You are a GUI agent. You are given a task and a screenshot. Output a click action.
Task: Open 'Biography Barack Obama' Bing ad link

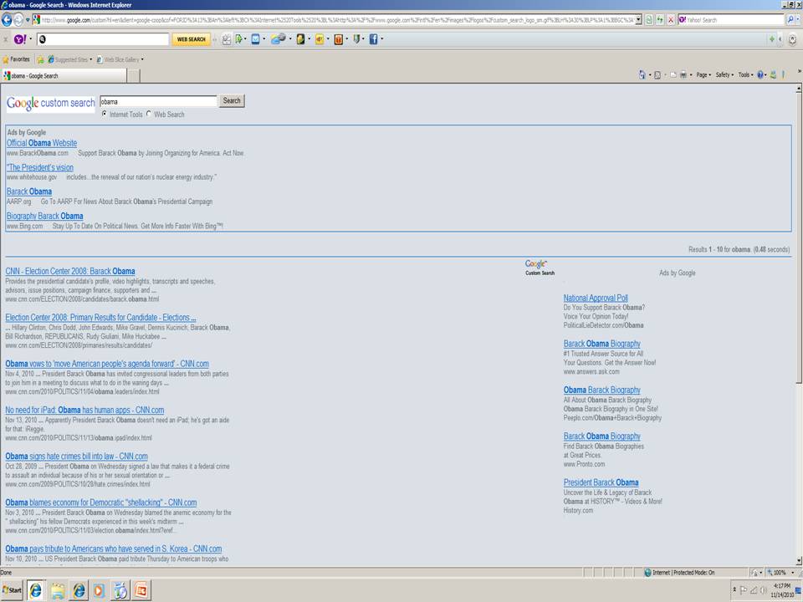tap(44, 216)
